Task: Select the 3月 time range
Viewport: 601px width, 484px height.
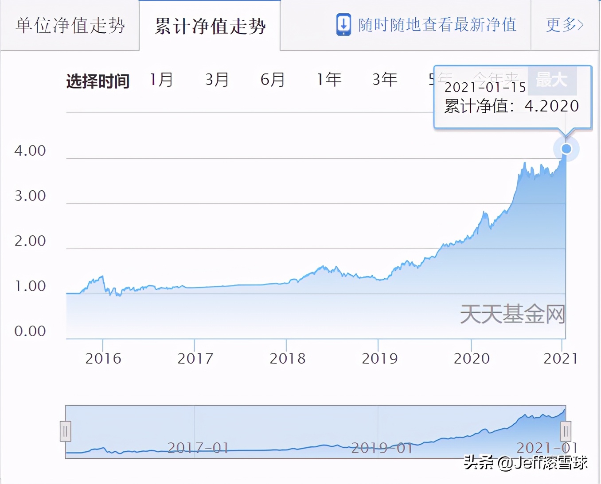Action: 216,80
